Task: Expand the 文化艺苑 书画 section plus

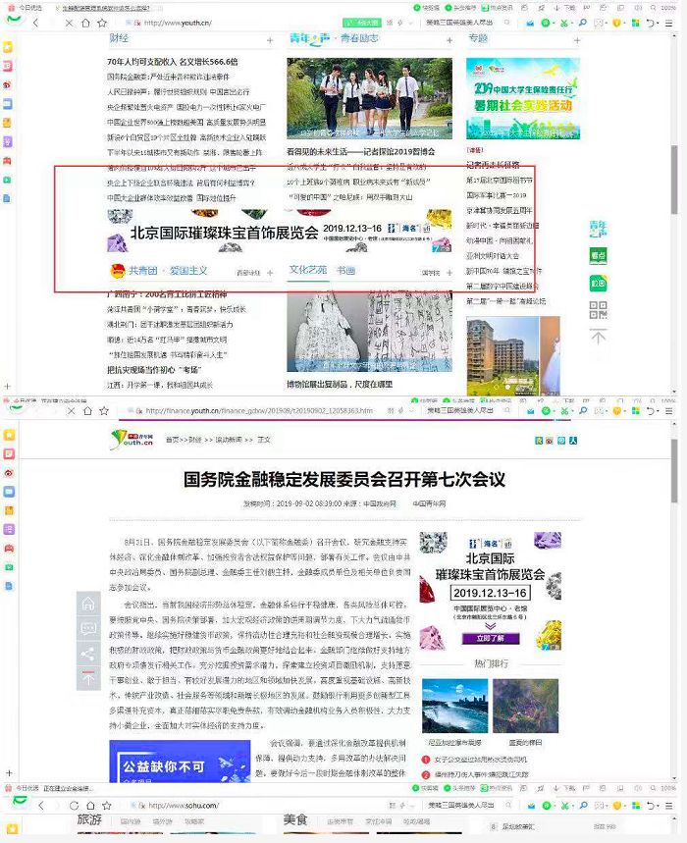Action: [x=449, y=273]
